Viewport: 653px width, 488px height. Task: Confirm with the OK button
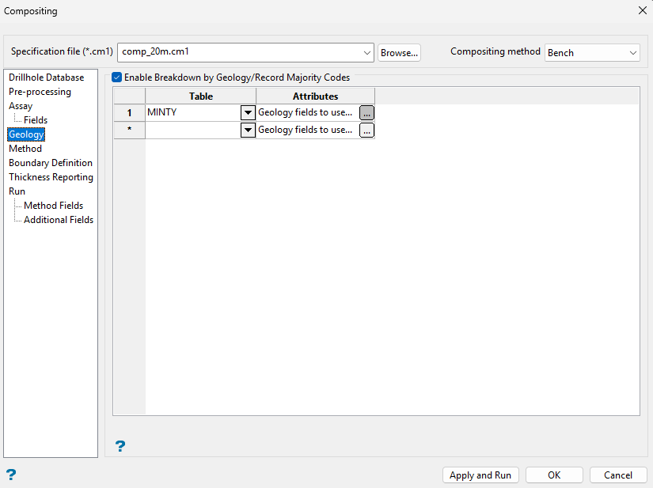[x=554, y=475]
